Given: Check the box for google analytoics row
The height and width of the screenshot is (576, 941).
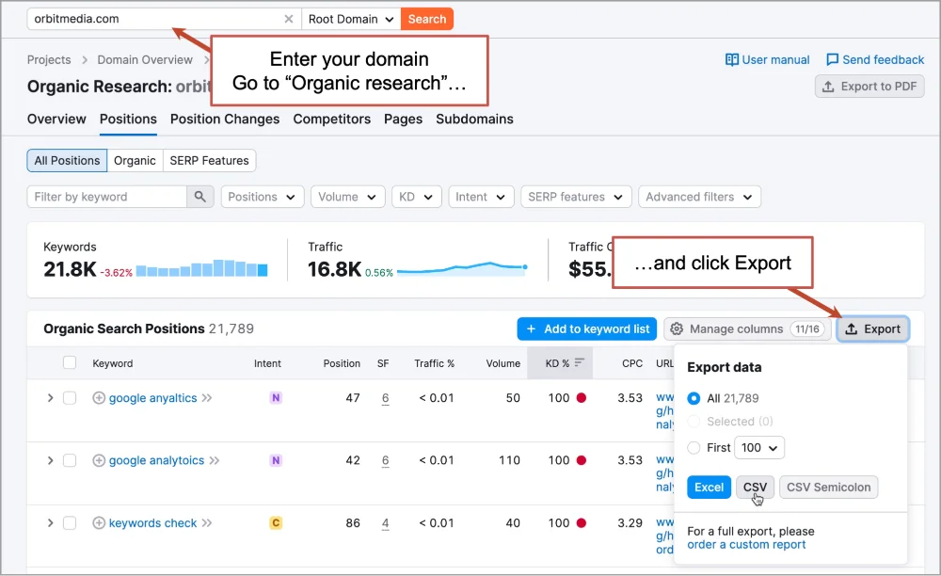Looking at the screenshot, I should click(70, 460).
